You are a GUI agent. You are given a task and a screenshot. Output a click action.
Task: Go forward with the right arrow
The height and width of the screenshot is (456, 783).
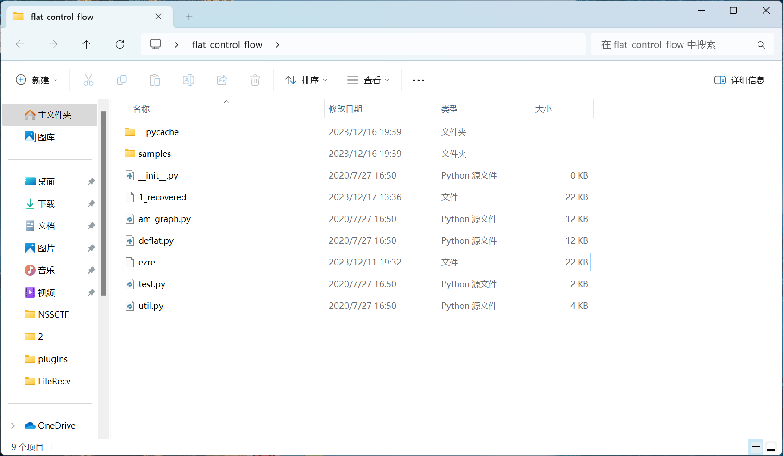[53, 44]
